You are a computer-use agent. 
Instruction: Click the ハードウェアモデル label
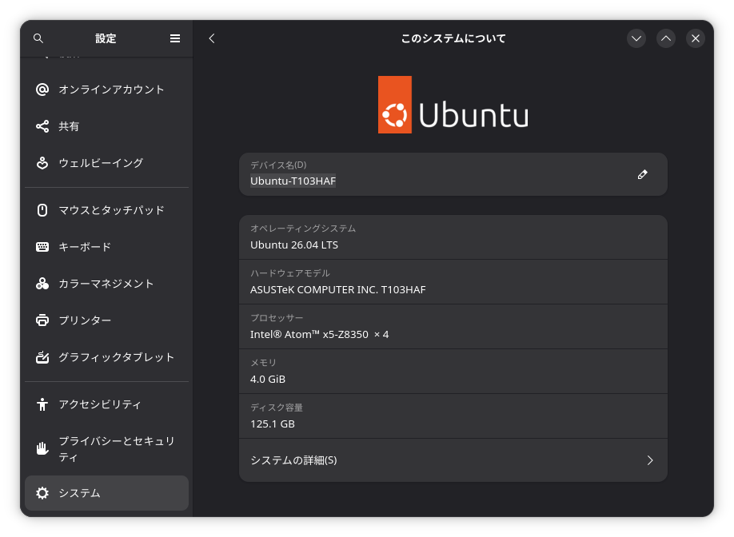coord(289,273)
